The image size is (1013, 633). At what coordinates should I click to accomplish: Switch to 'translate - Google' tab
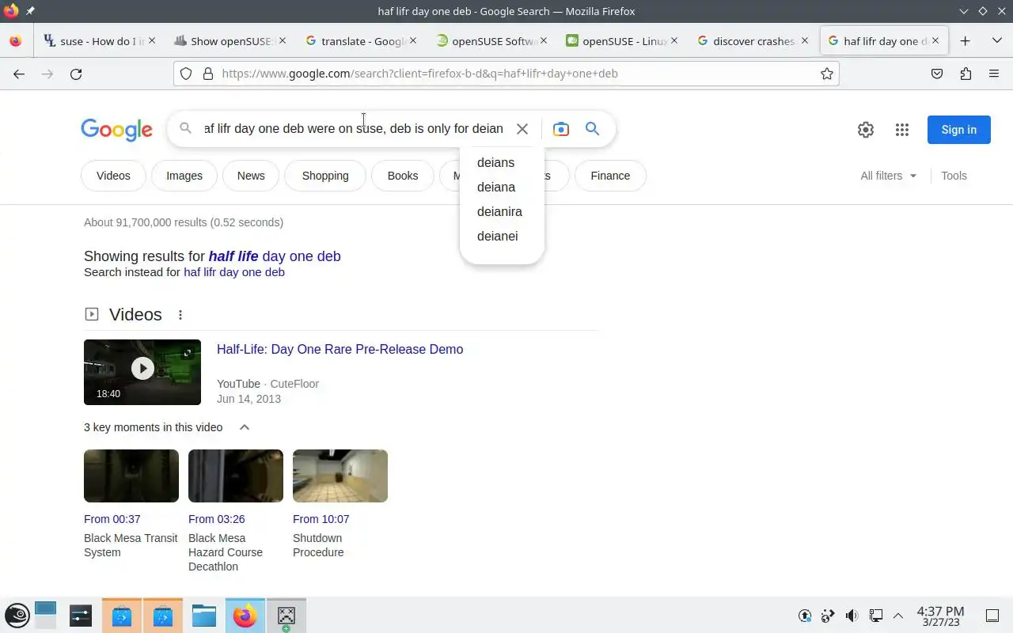click(x=361, y=41)
